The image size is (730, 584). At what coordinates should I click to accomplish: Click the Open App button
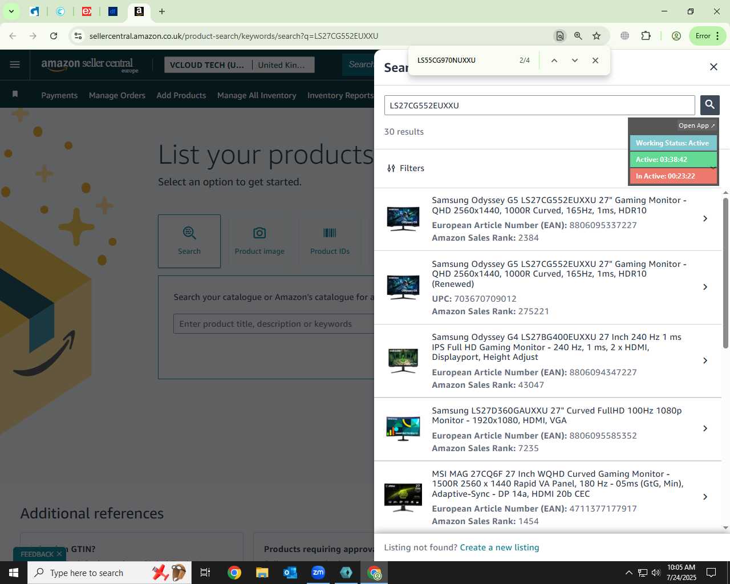pyautogui.click(x=696, y=125)
